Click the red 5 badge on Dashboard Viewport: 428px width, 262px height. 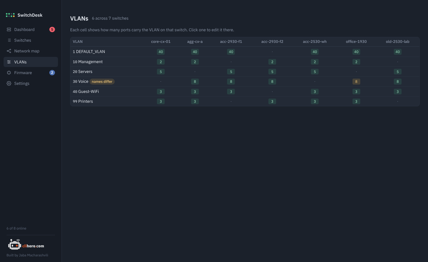[x=52, y=29]
